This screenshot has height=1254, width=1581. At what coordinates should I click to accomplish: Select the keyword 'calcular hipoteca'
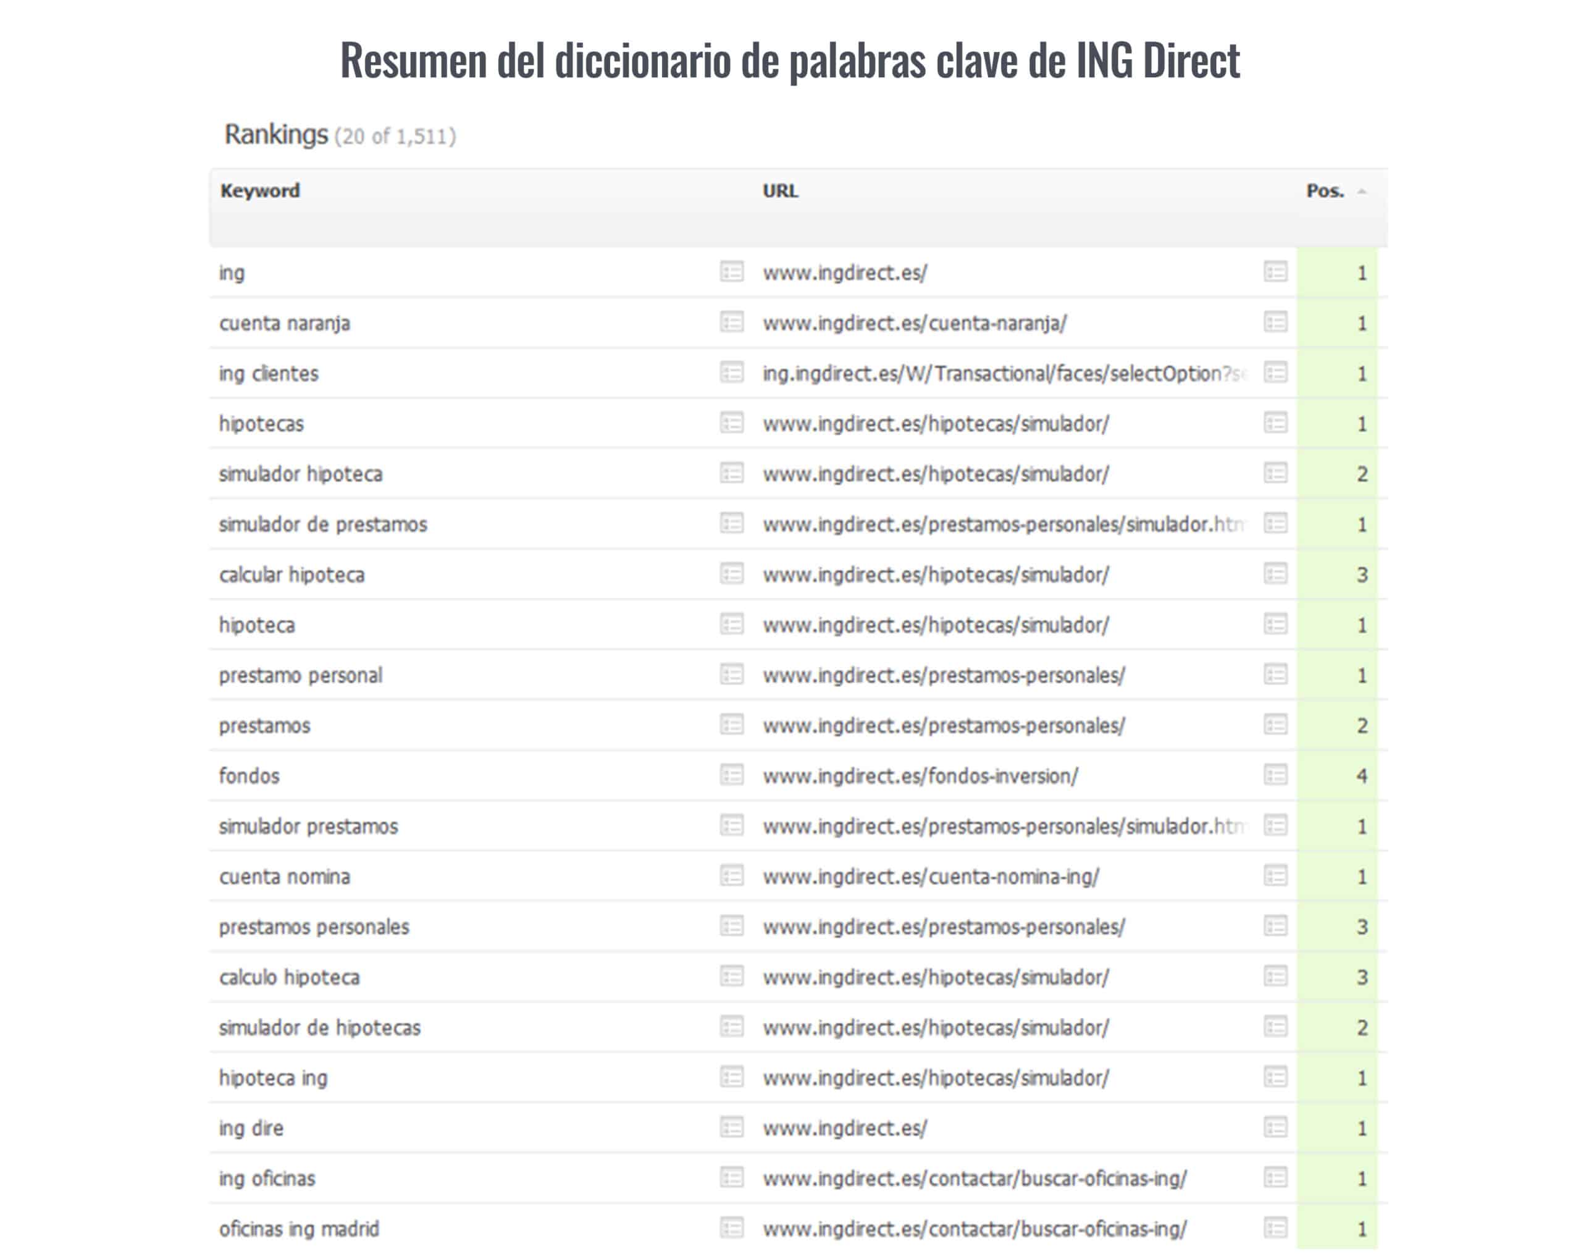292,574
